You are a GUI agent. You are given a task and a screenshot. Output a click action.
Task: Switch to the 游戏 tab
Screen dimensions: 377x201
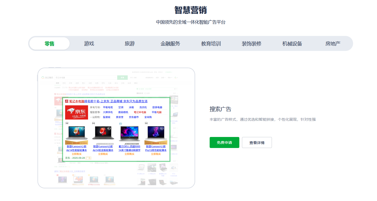coord(89,44)
